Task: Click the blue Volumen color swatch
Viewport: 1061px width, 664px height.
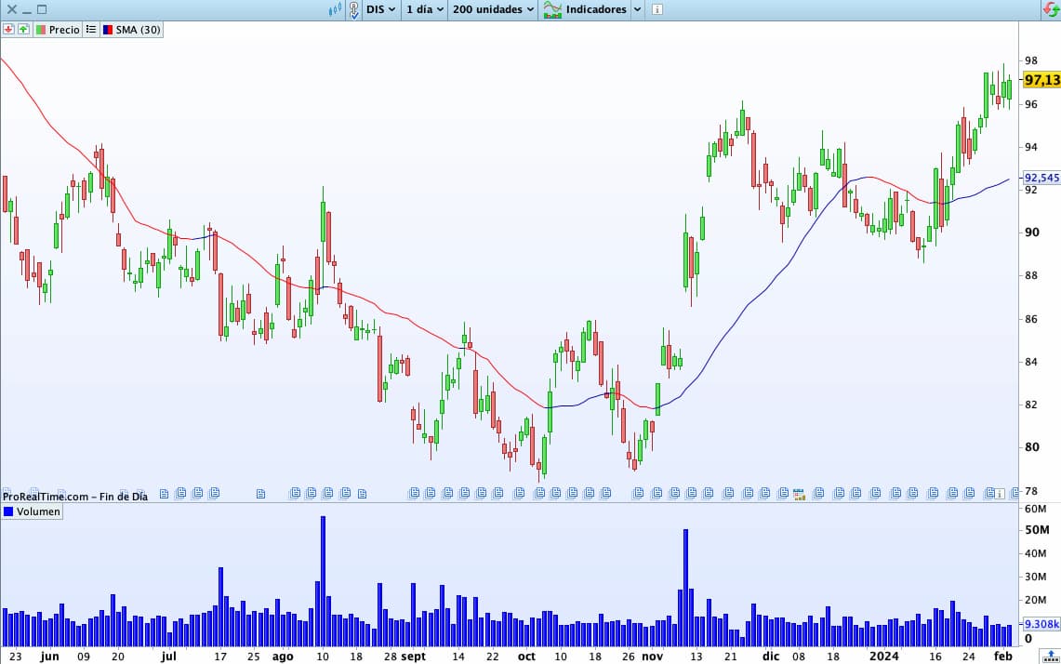Action: pos(9,511)
